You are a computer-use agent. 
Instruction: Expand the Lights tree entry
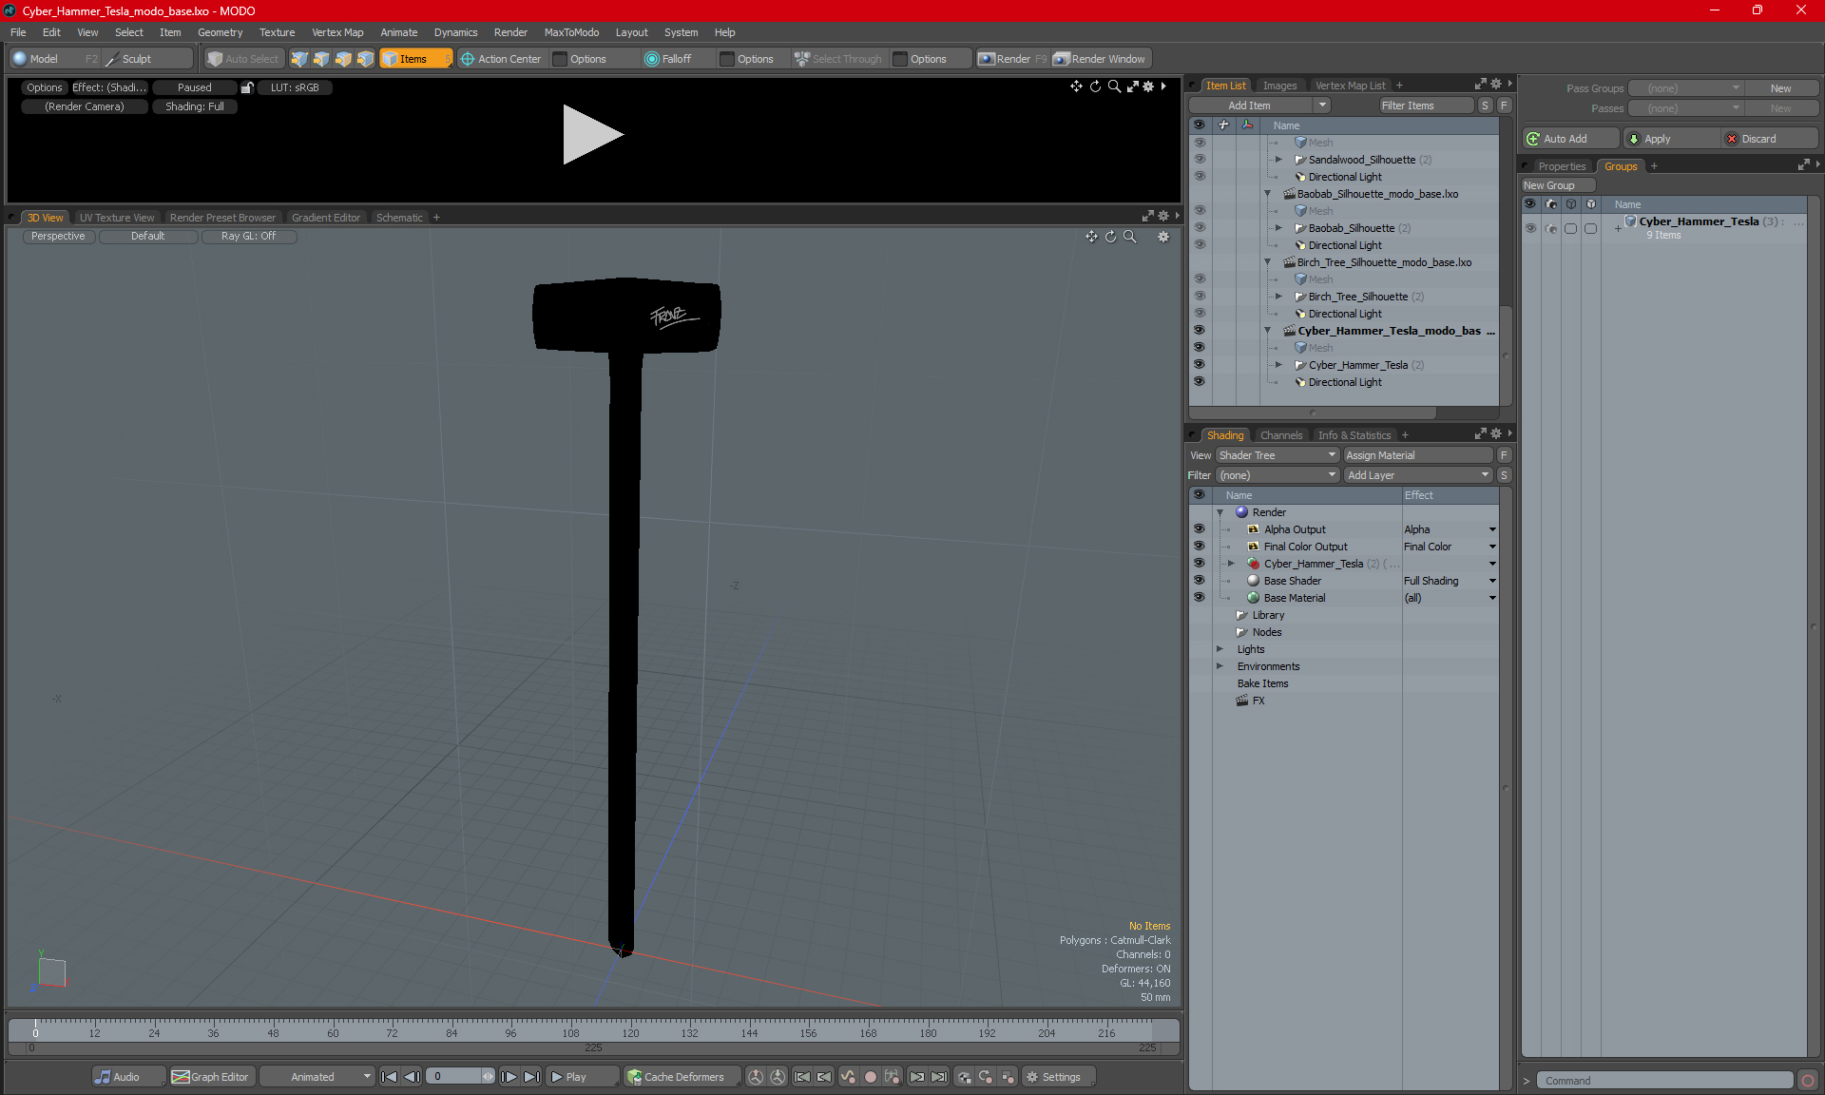tap(1220, 649)
